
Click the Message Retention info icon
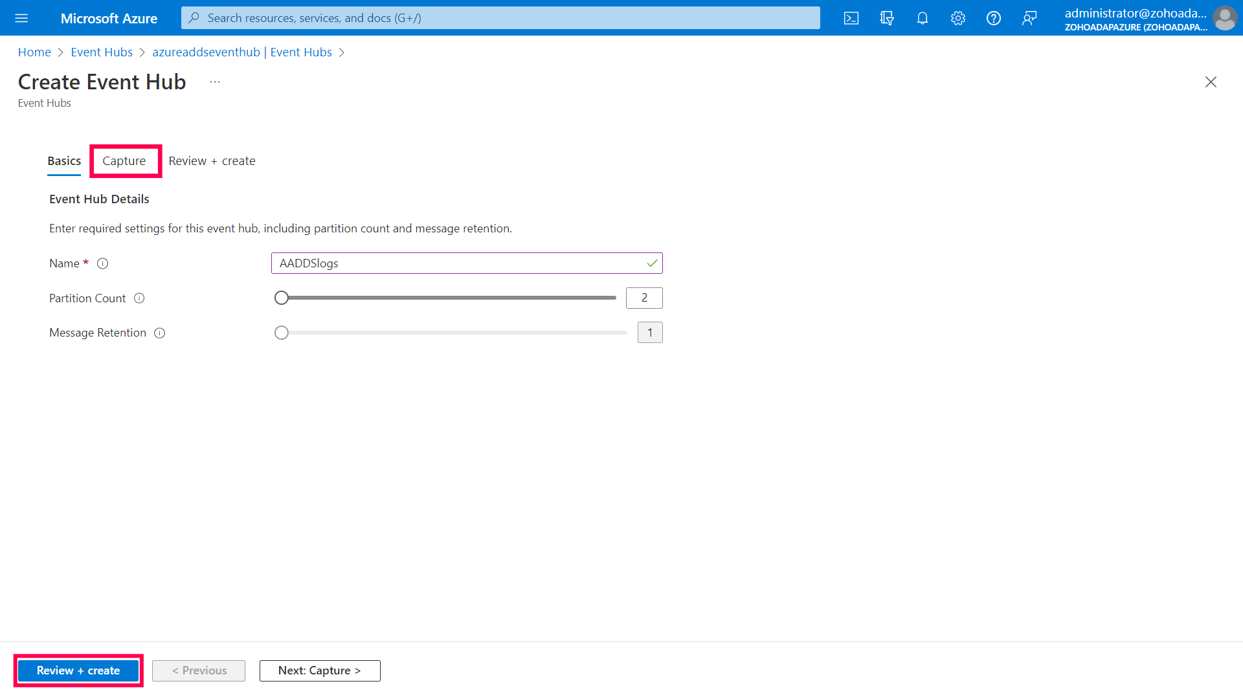coord(160,333)
